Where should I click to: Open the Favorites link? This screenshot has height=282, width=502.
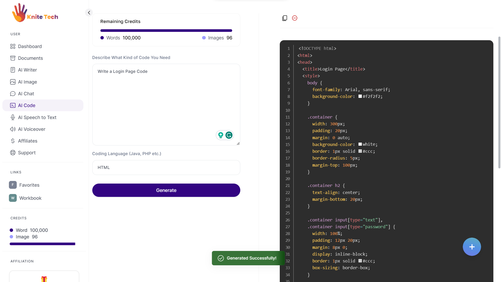[x=29, y=185]
